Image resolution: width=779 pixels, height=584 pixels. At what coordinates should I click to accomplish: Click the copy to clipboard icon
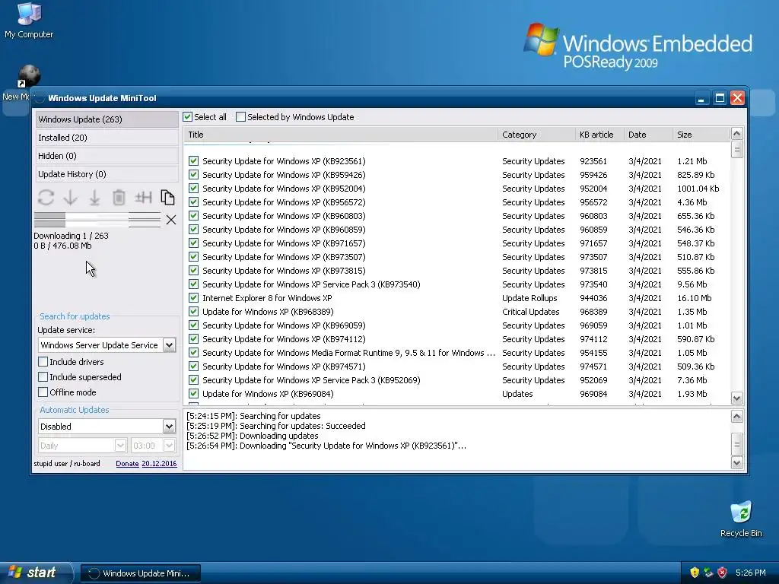pyautogui.click(x=167, y=197)
